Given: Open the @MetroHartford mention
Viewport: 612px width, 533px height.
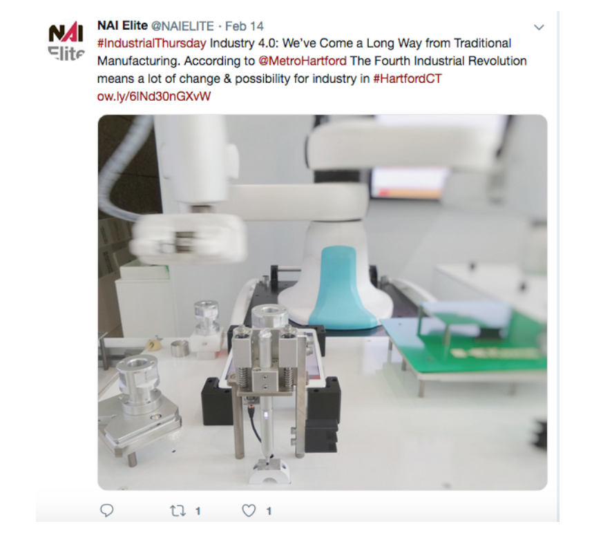Looking at the screenshot, I should pyautogui.click(x=303, y=61).
